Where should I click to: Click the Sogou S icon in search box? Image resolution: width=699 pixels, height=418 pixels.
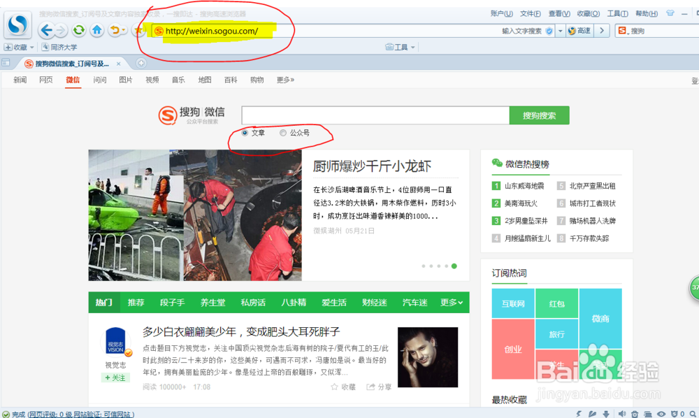click(x=623, y=31)
